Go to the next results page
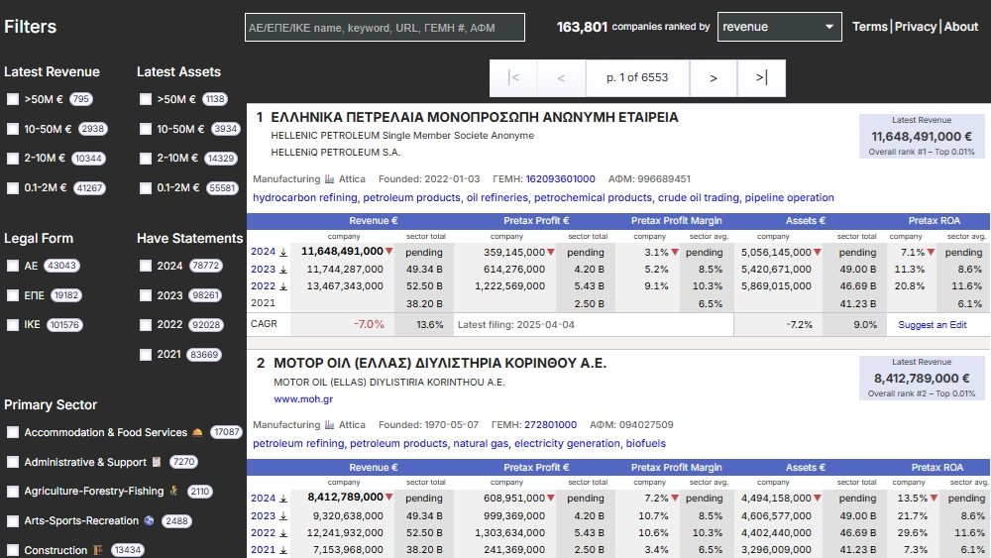The height and width of the screenshot is (558, 991). [x=713, y=77]
